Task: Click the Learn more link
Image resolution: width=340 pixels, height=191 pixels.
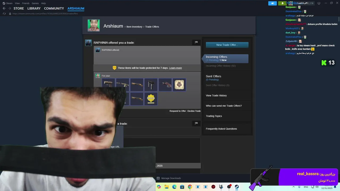Action: (x=176, y=68)
